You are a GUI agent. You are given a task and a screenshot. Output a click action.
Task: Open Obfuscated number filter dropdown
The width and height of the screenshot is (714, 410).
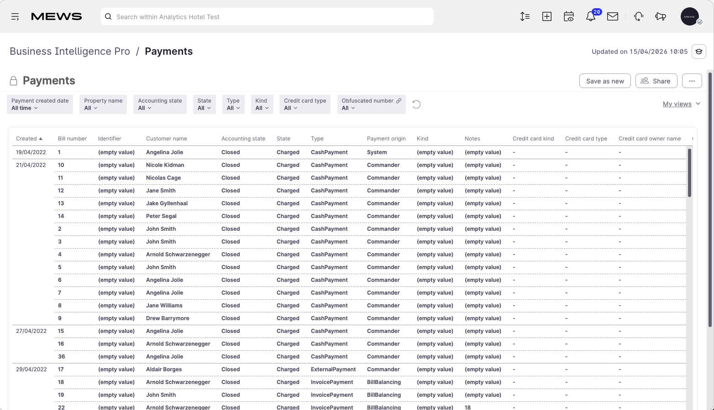tap(371, 104)
